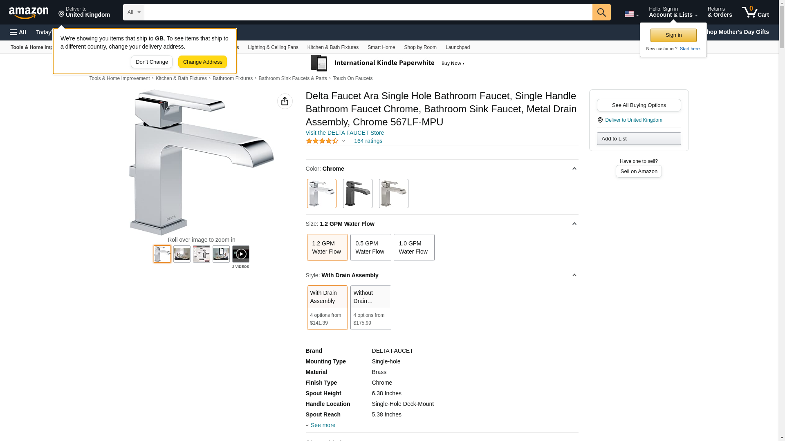Click the search magnifier button
Screen dimensions: 785x441
point(601,12)
